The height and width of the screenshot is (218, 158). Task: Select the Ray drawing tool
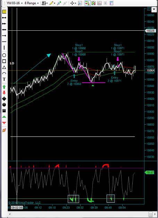4,24
